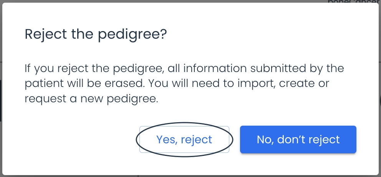
Task: Cancel the pedigree rejection with the blue button
Action: pos(298,139)
